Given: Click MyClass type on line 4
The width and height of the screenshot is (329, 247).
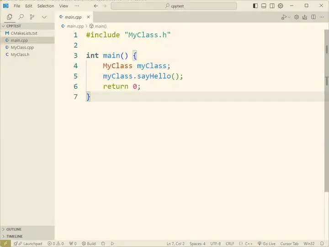Looking at the screenshot, I should [117, 66].
